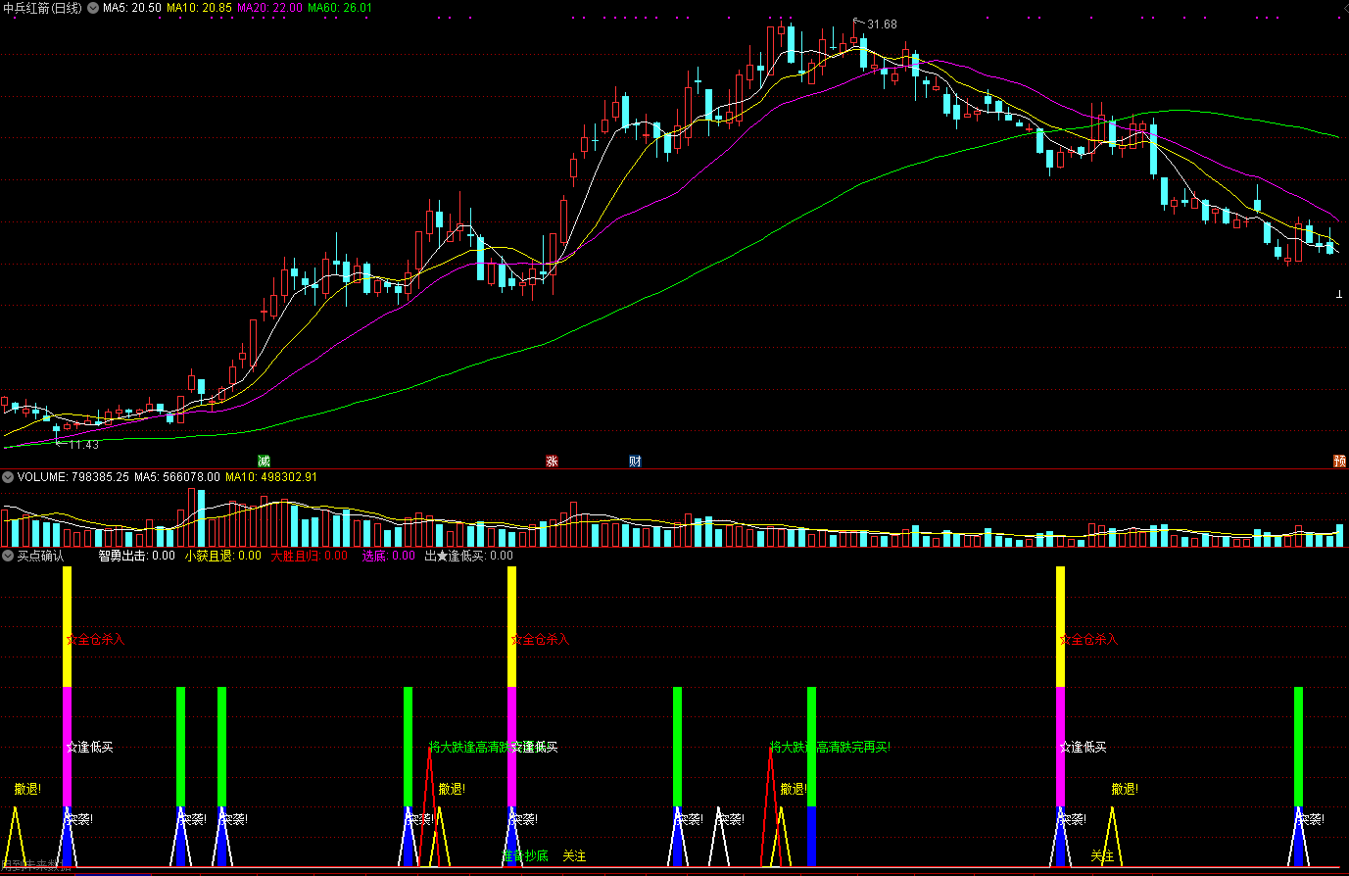The height and width of the screenshot is (876, 1349).
Task: Click the 将大跌!逢高清跌完再买! warning label
Action: [830, 748]
